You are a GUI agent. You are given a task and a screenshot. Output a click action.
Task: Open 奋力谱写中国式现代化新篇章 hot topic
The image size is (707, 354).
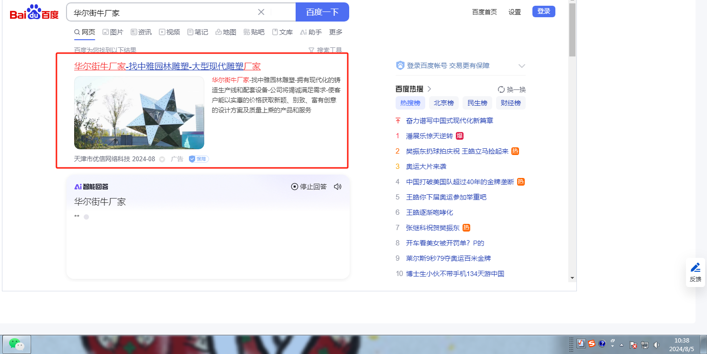[450, 121]
